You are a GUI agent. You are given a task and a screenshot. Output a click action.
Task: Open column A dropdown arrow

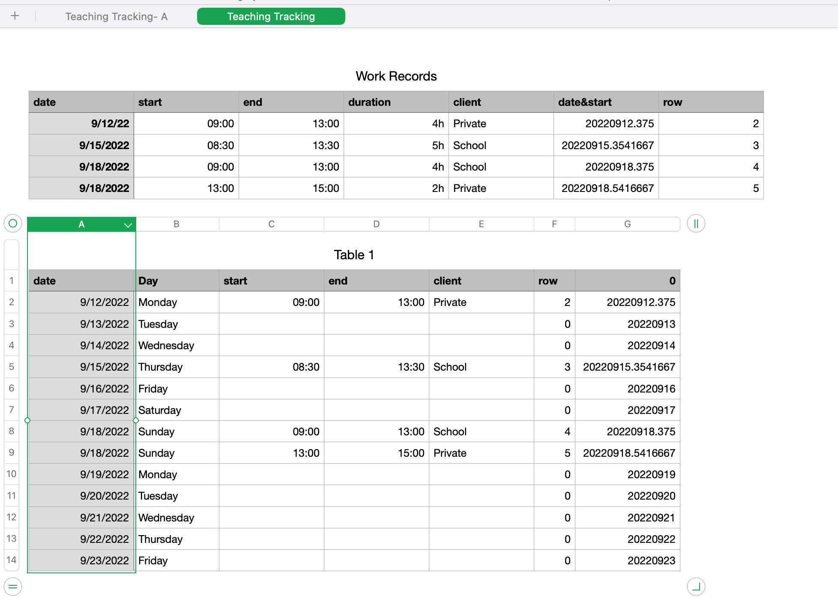tap(128, 225)
